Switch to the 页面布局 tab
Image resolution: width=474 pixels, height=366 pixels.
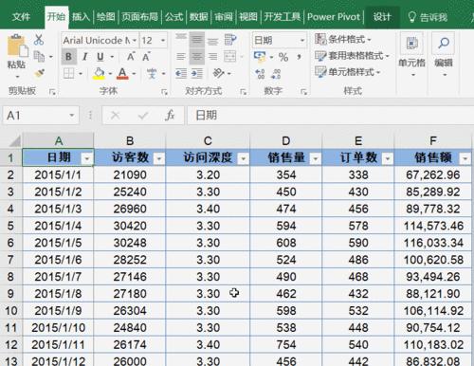click(139, 16)
